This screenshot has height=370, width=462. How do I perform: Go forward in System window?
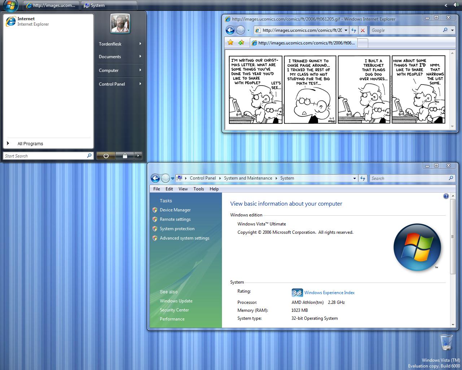pos(165,178)
